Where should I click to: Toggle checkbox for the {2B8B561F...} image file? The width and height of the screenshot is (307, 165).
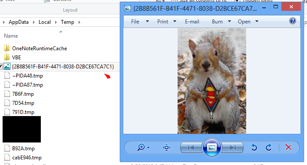tap(1, 67)
